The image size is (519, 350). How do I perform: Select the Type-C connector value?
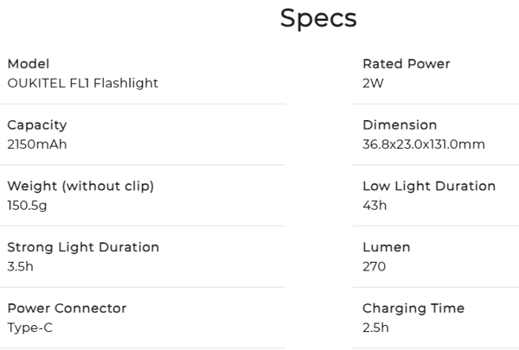[x=30, y=328]
